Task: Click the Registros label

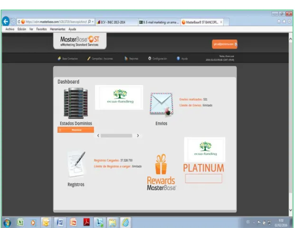Action: [76, 184]
